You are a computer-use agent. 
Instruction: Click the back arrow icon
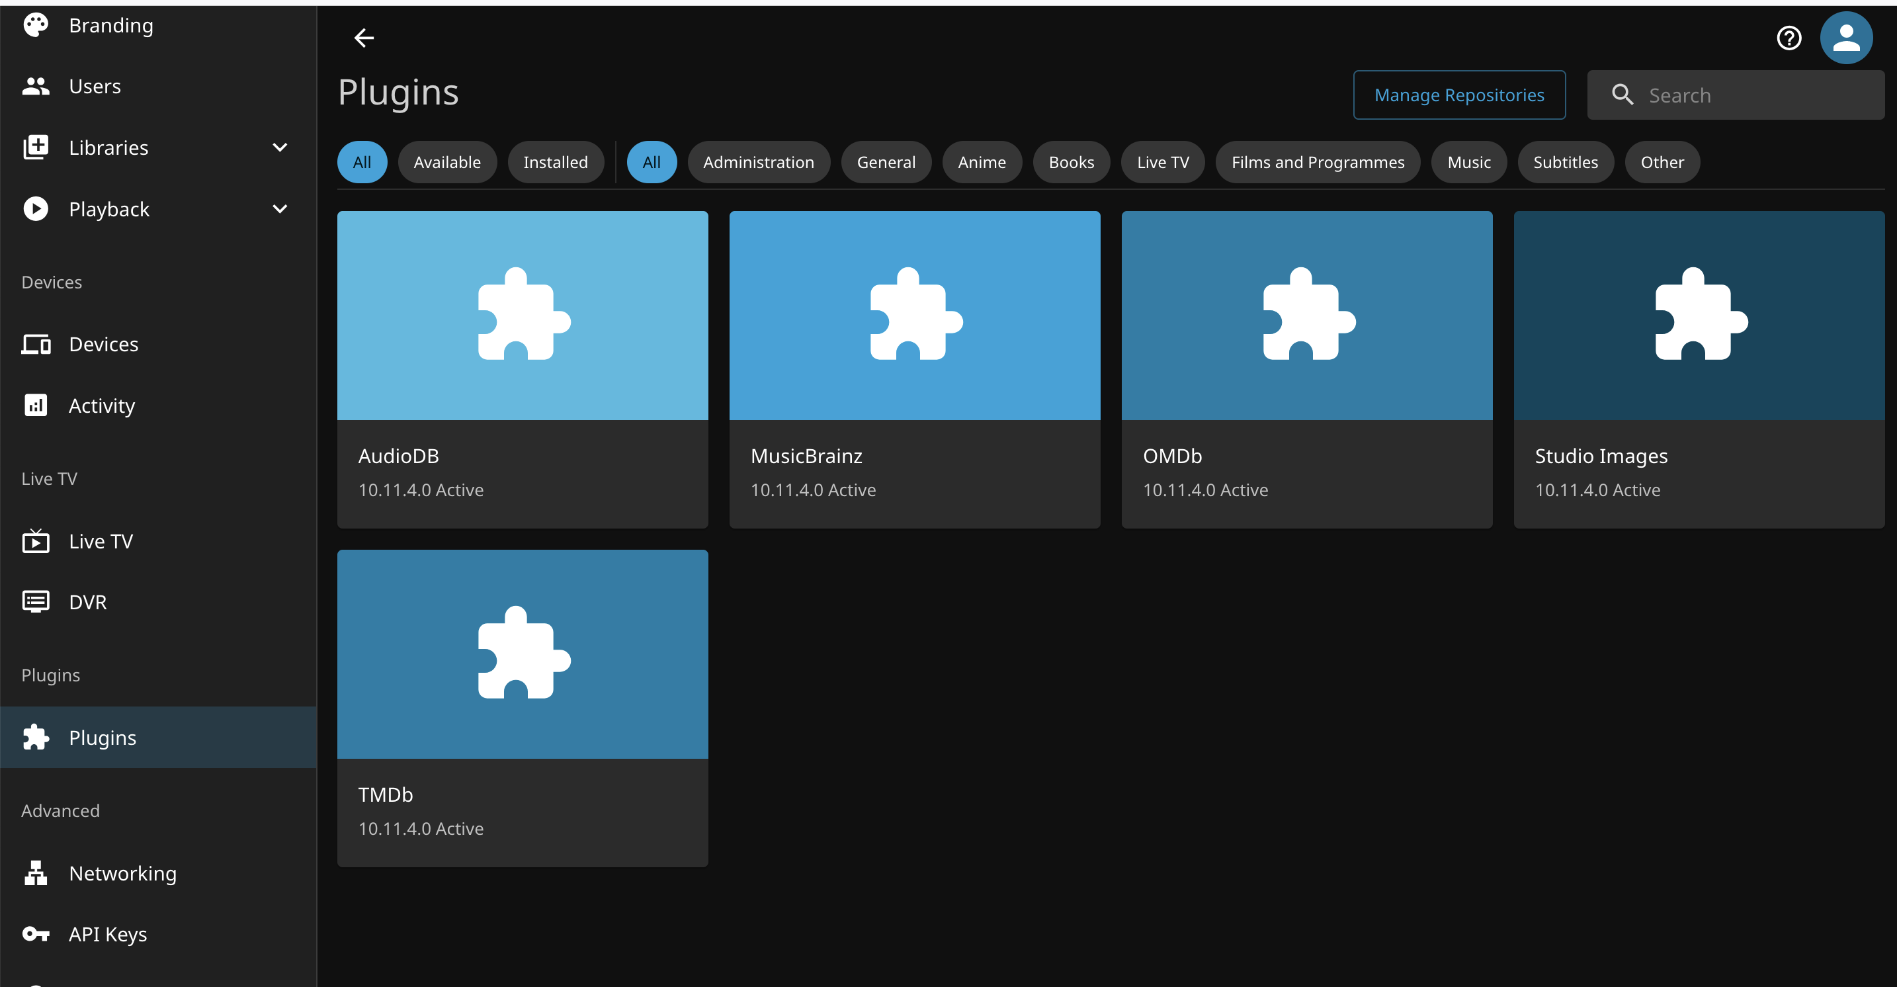pyautogui.click(x=364, y=38)
